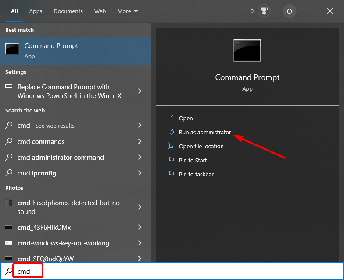Click the rewards trophy icon in header

click(265, 11)
